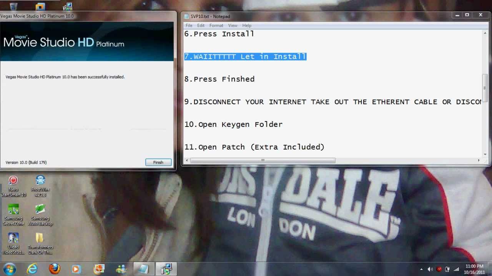The height and width of the screenshot is (276, 492).
Task: Open volume control in system tray
Action: (430, 269)
